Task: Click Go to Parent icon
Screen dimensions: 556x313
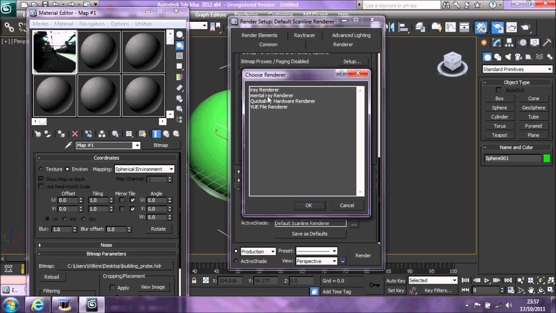Action: (166, 134)
